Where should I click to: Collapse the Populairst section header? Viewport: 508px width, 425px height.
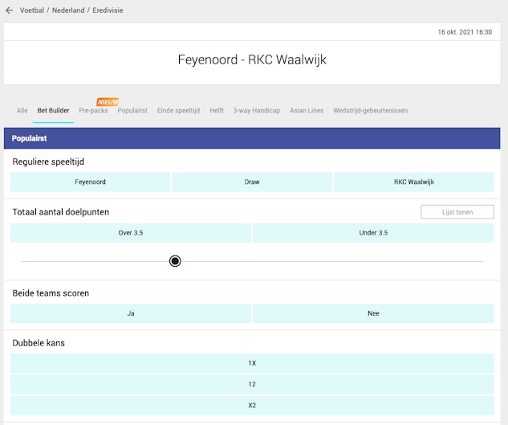[x=252, y=138]
